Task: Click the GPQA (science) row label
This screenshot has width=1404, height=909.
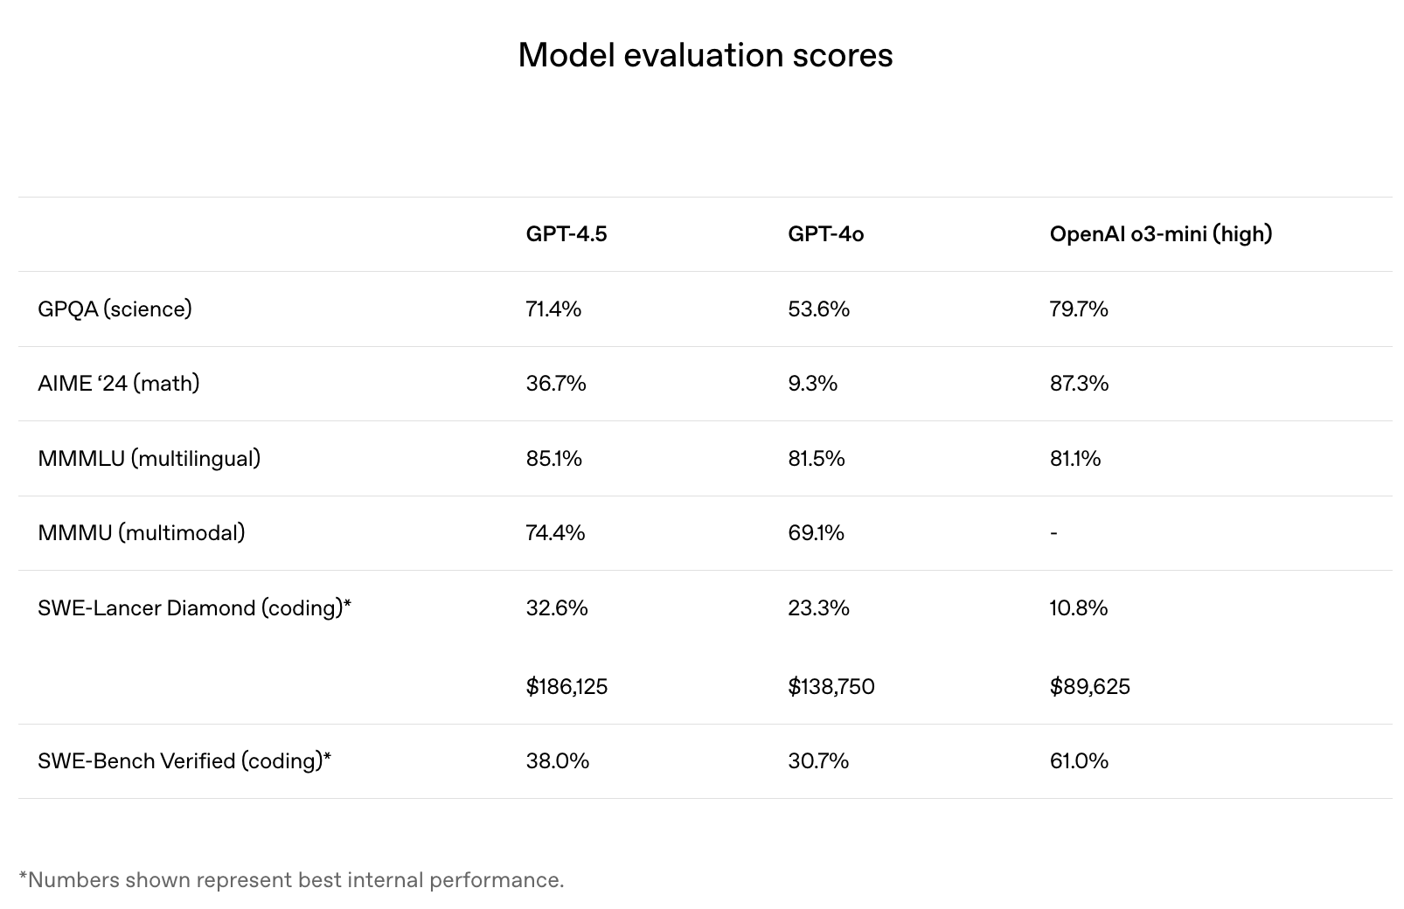Action: 115,309
